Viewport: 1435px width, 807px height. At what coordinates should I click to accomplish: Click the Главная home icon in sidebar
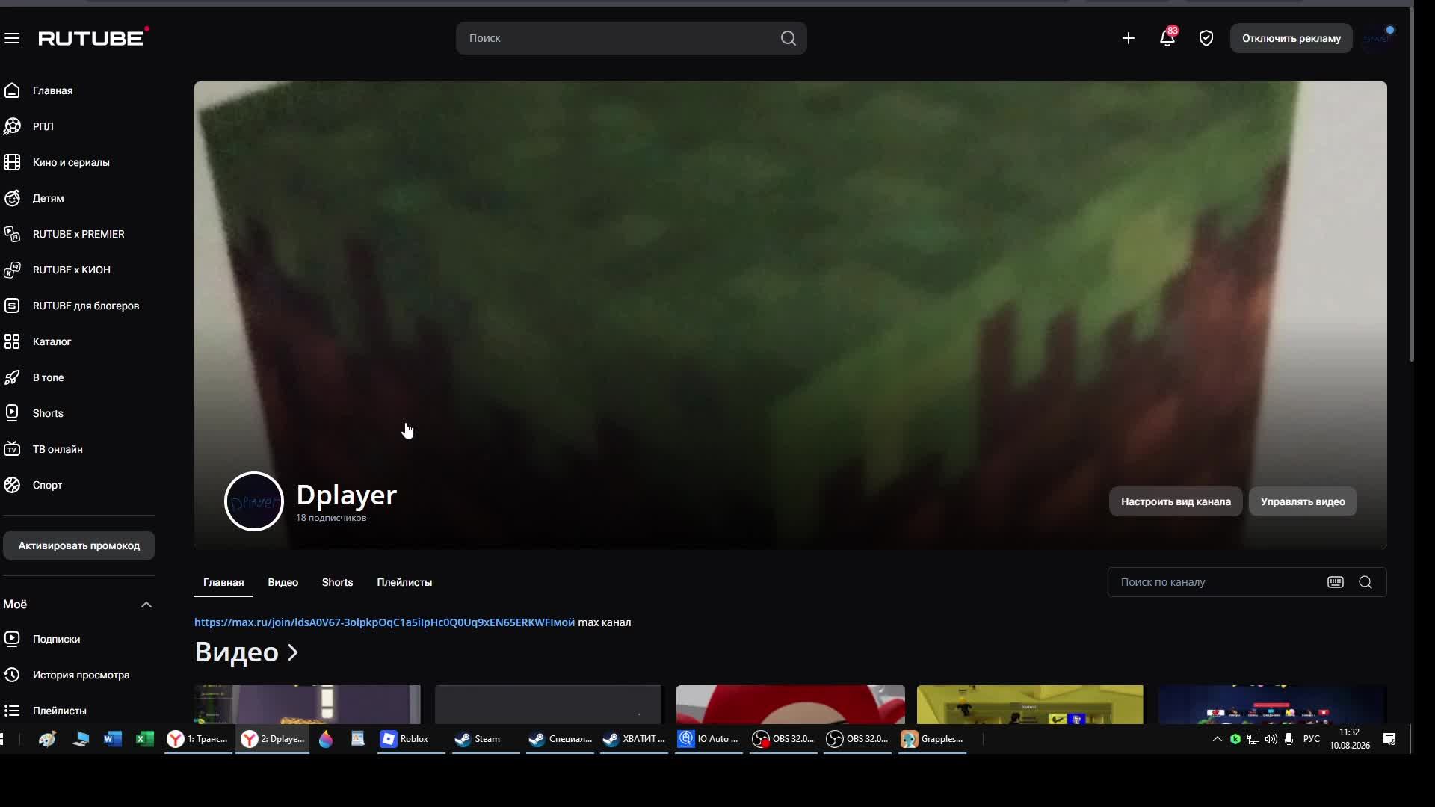[x=12, y=90]
